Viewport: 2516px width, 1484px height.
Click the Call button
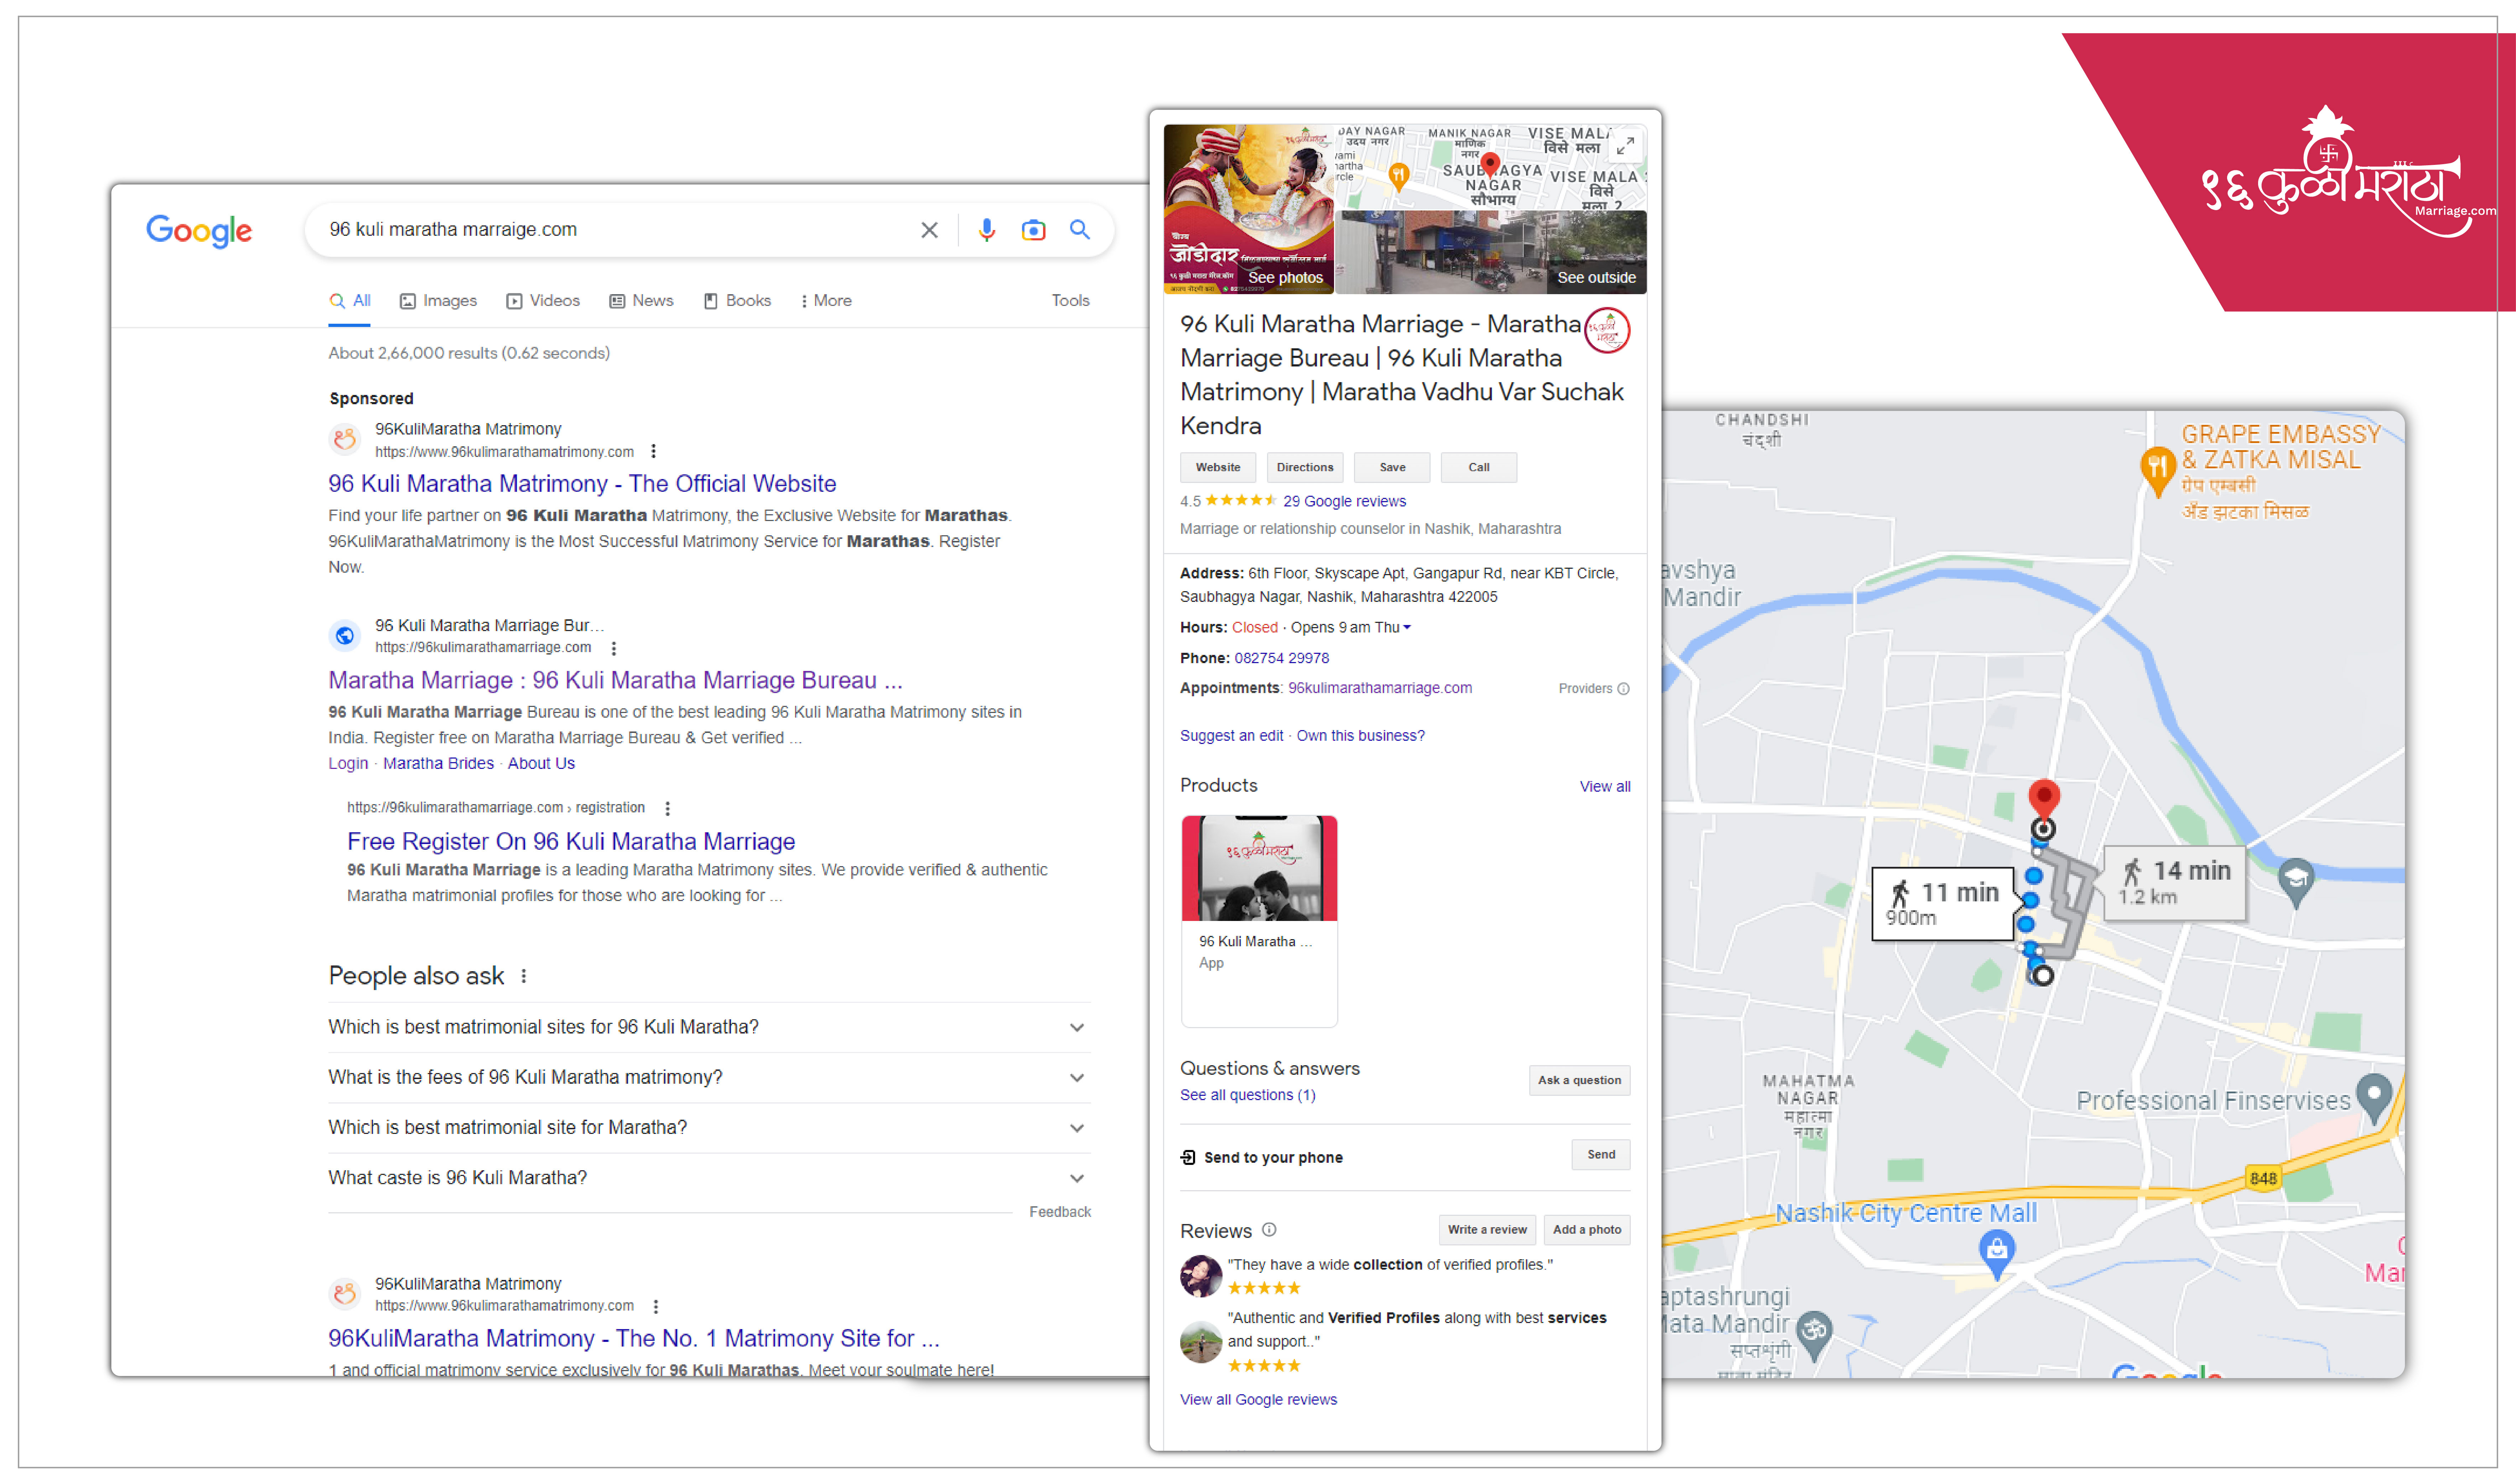1479,468
